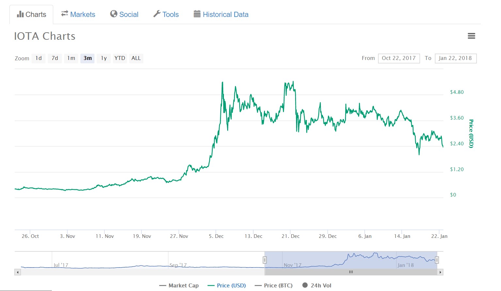Click the Price (USD) axis title
The image size is (501, 291).
471,134
